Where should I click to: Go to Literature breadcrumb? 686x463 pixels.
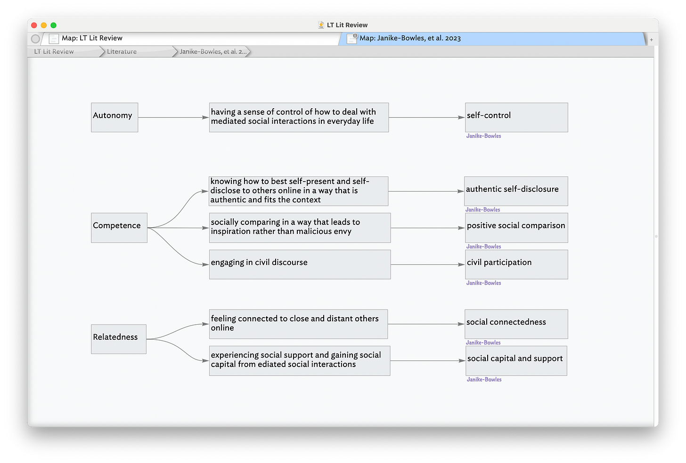(139, 52)
